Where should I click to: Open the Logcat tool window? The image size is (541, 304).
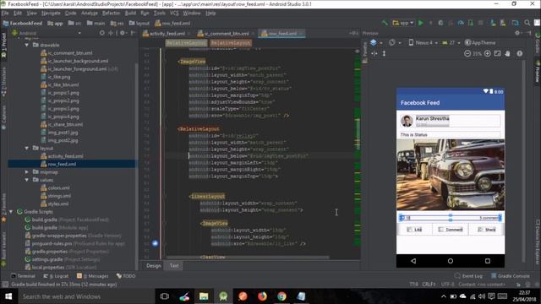click(56, 276)
